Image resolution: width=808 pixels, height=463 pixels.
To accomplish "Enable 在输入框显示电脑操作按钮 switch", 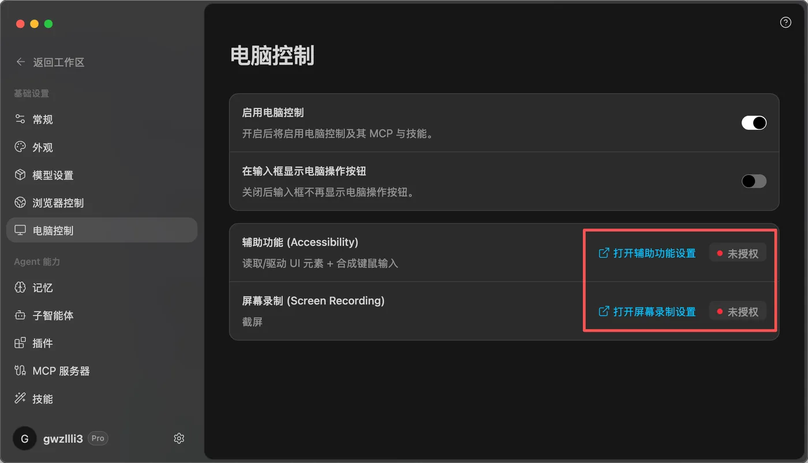I will (x=754, y=181).
